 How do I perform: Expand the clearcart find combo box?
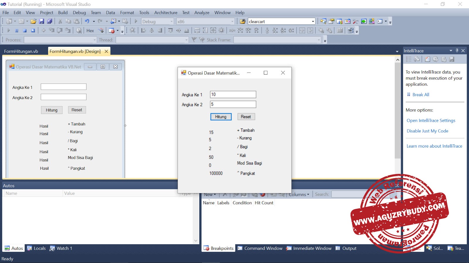click(x=313, y=21)
